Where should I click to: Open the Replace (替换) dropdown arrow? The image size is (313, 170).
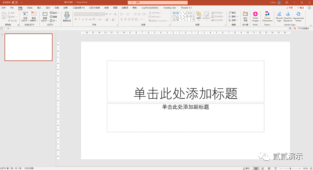[238, 17]
